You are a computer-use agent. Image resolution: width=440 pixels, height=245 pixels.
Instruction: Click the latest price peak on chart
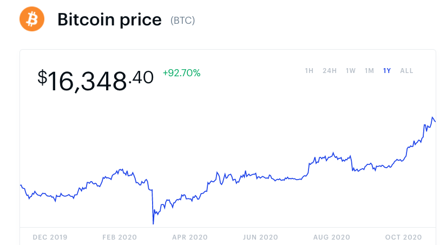click(x=432, y=117)
